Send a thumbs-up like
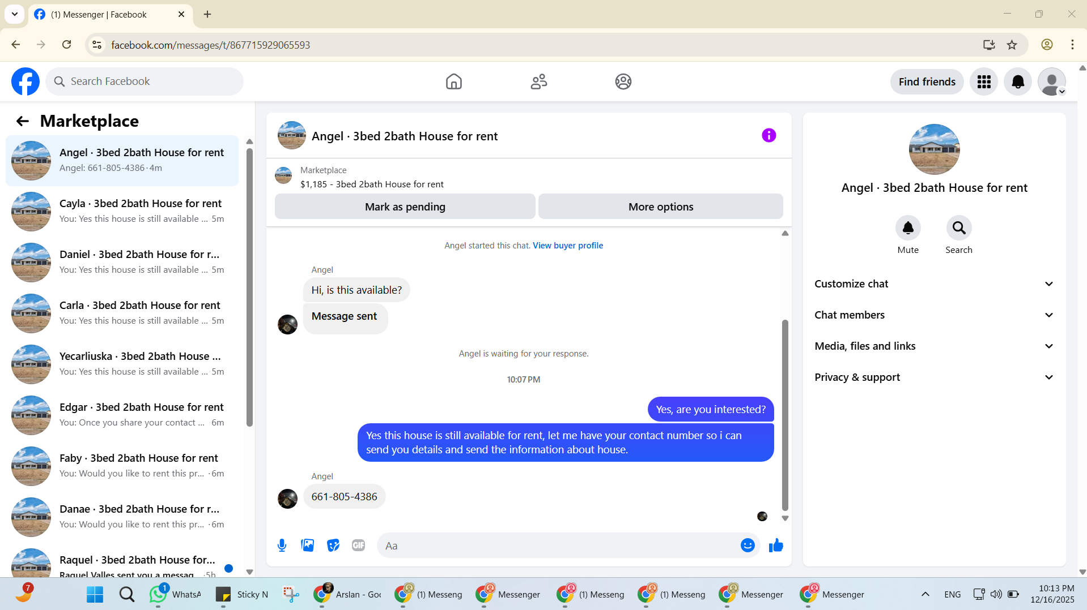The height and width of the screenshot is (610, 1087). [776, 545]
